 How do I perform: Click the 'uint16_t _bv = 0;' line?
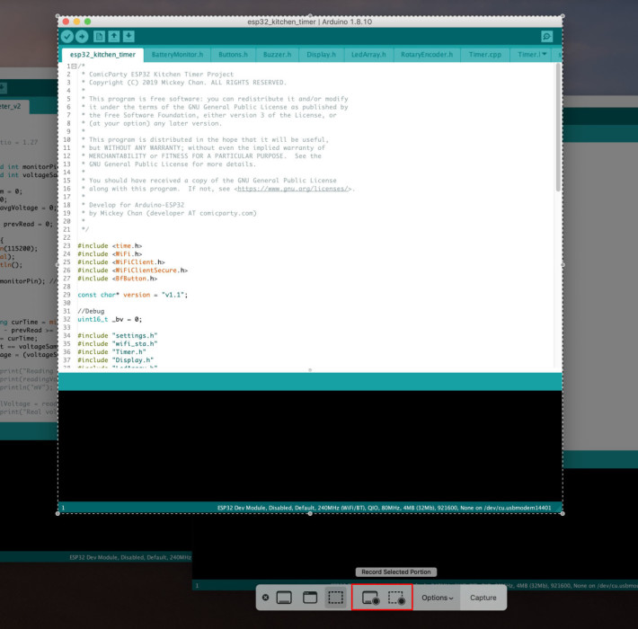click(x=110, y=319)
